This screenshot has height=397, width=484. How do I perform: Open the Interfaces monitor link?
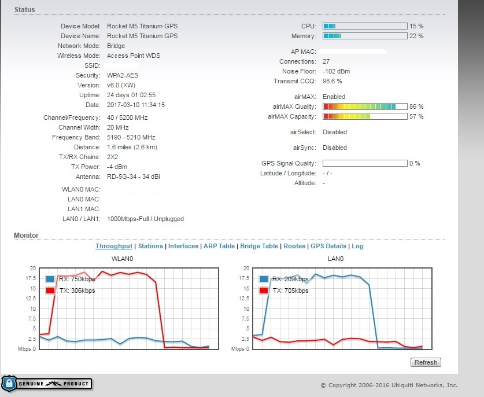tap(183, 246)
